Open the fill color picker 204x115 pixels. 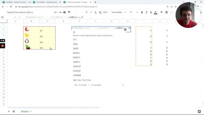[x=162, y=12]
